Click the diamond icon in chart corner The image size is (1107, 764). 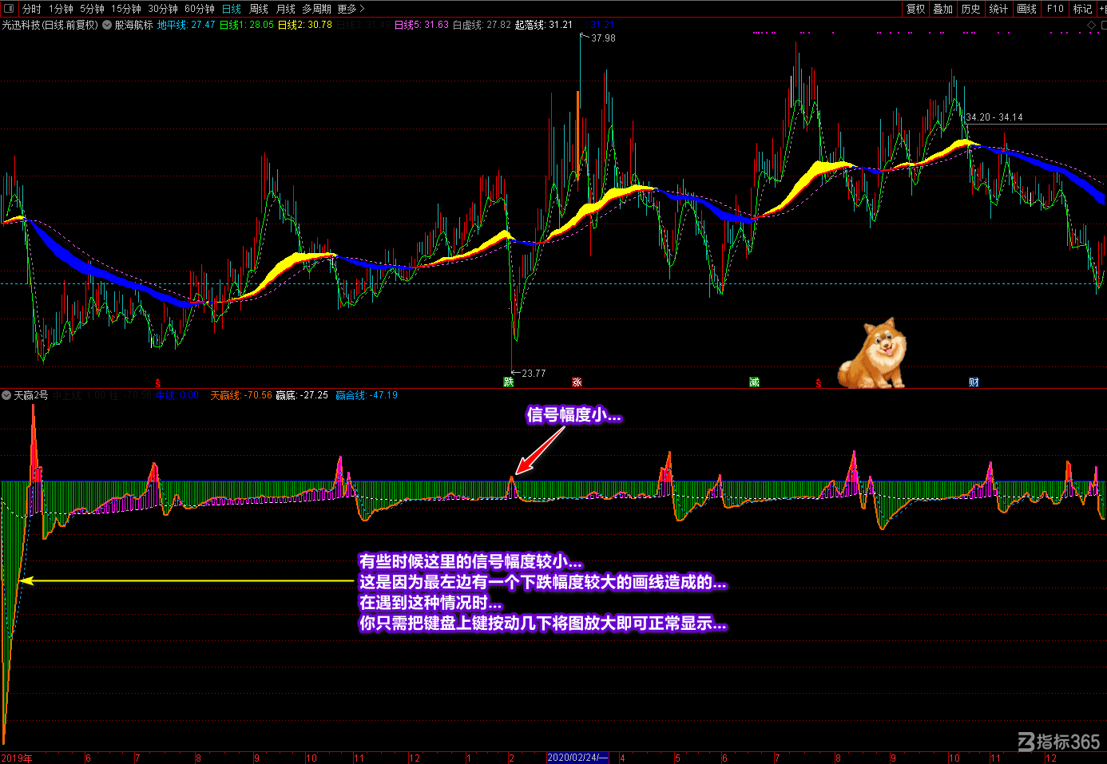point(1092,26)
